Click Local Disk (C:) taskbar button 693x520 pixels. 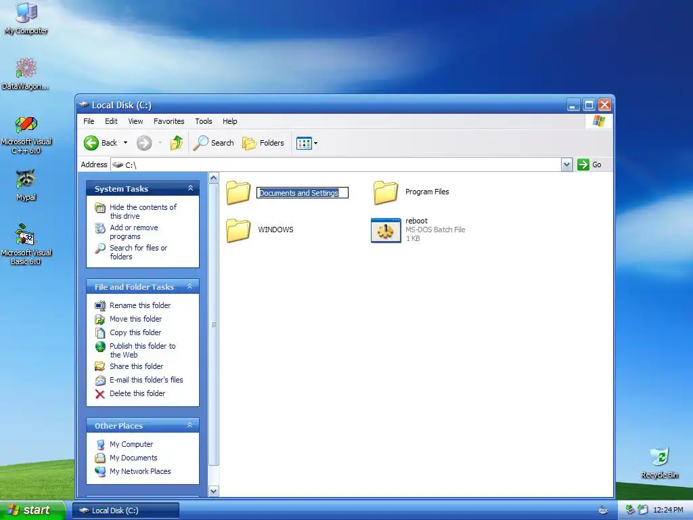[x=126, y=511]
